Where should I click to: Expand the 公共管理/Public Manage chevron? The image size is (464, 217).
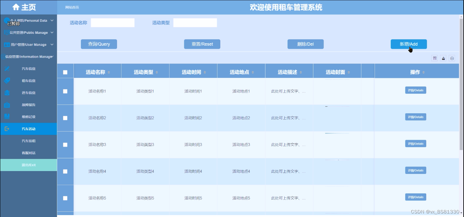click(x=52, y=33)
